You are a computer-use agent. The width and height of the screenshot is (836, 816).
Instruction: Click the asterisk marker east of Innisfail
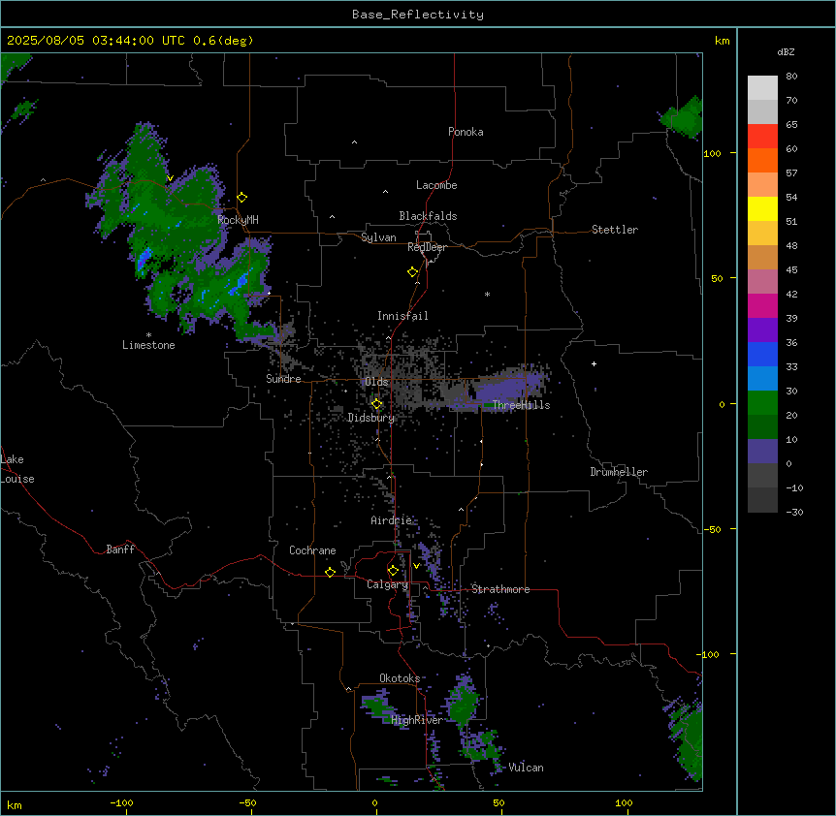[487, 294]
